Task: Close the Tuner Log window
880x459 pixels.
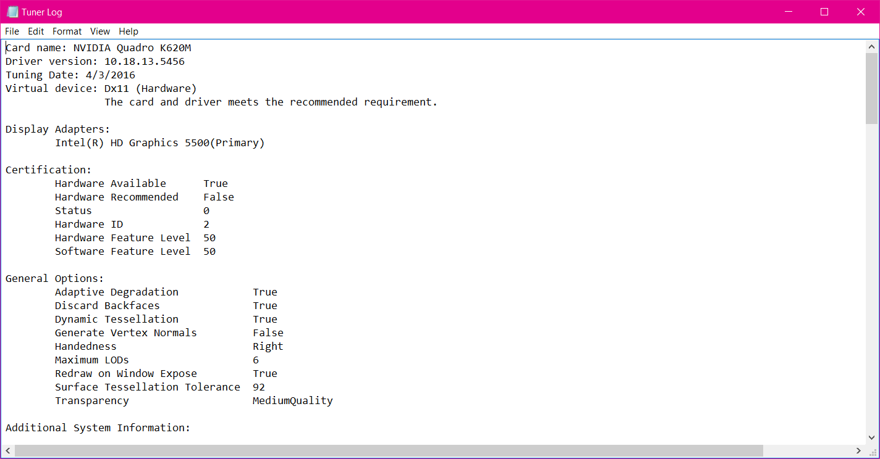Action: point(860,12)
